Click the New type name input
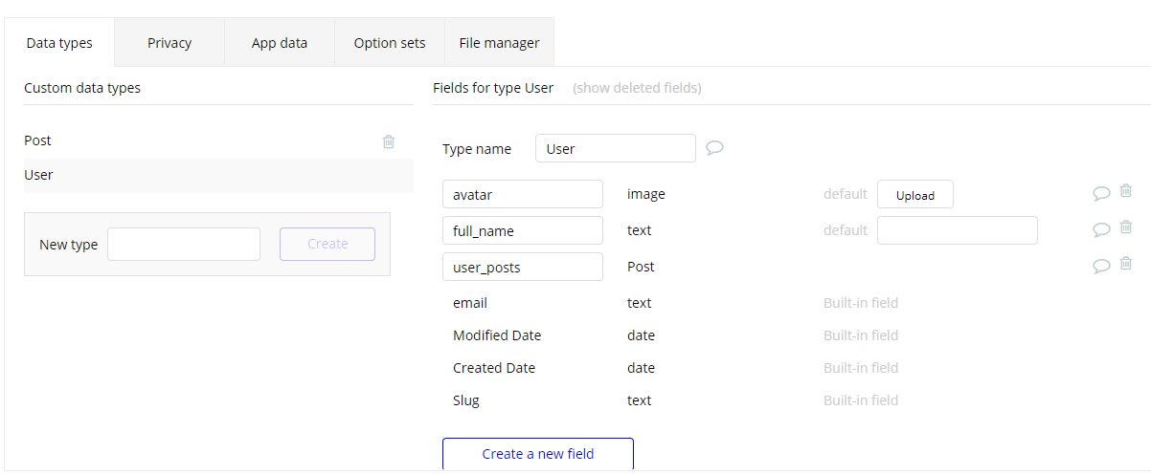This screenshot has width=1151, height=475. click(x=183, y=245)
